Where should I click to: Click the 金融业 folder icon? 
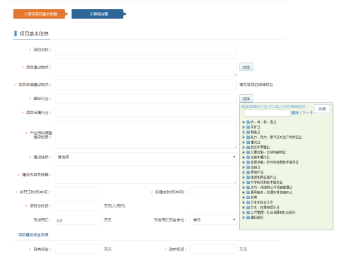[248, 167]
